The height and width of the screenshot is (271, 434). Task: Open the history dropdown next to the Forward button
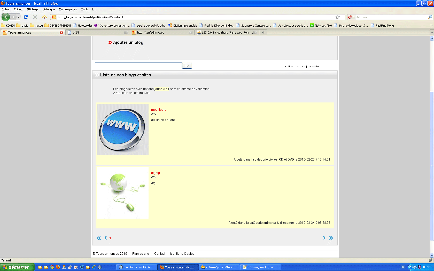(18, 17)
